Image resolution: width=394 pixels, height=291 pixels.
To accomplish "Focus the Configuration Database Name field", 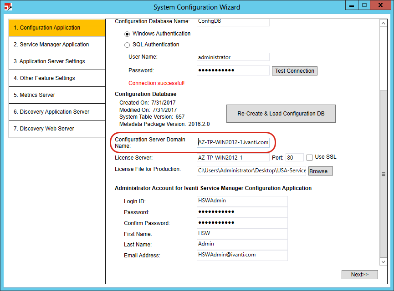I will click(233, 22).
